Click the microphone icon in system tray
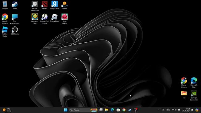Image resolution: width=201 pixels, height=113 pixels. [163, 110]
